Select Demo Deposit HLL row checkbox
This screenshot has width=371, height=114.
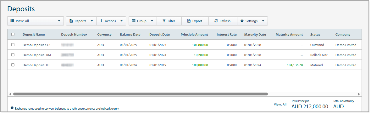tap(13, 65)
